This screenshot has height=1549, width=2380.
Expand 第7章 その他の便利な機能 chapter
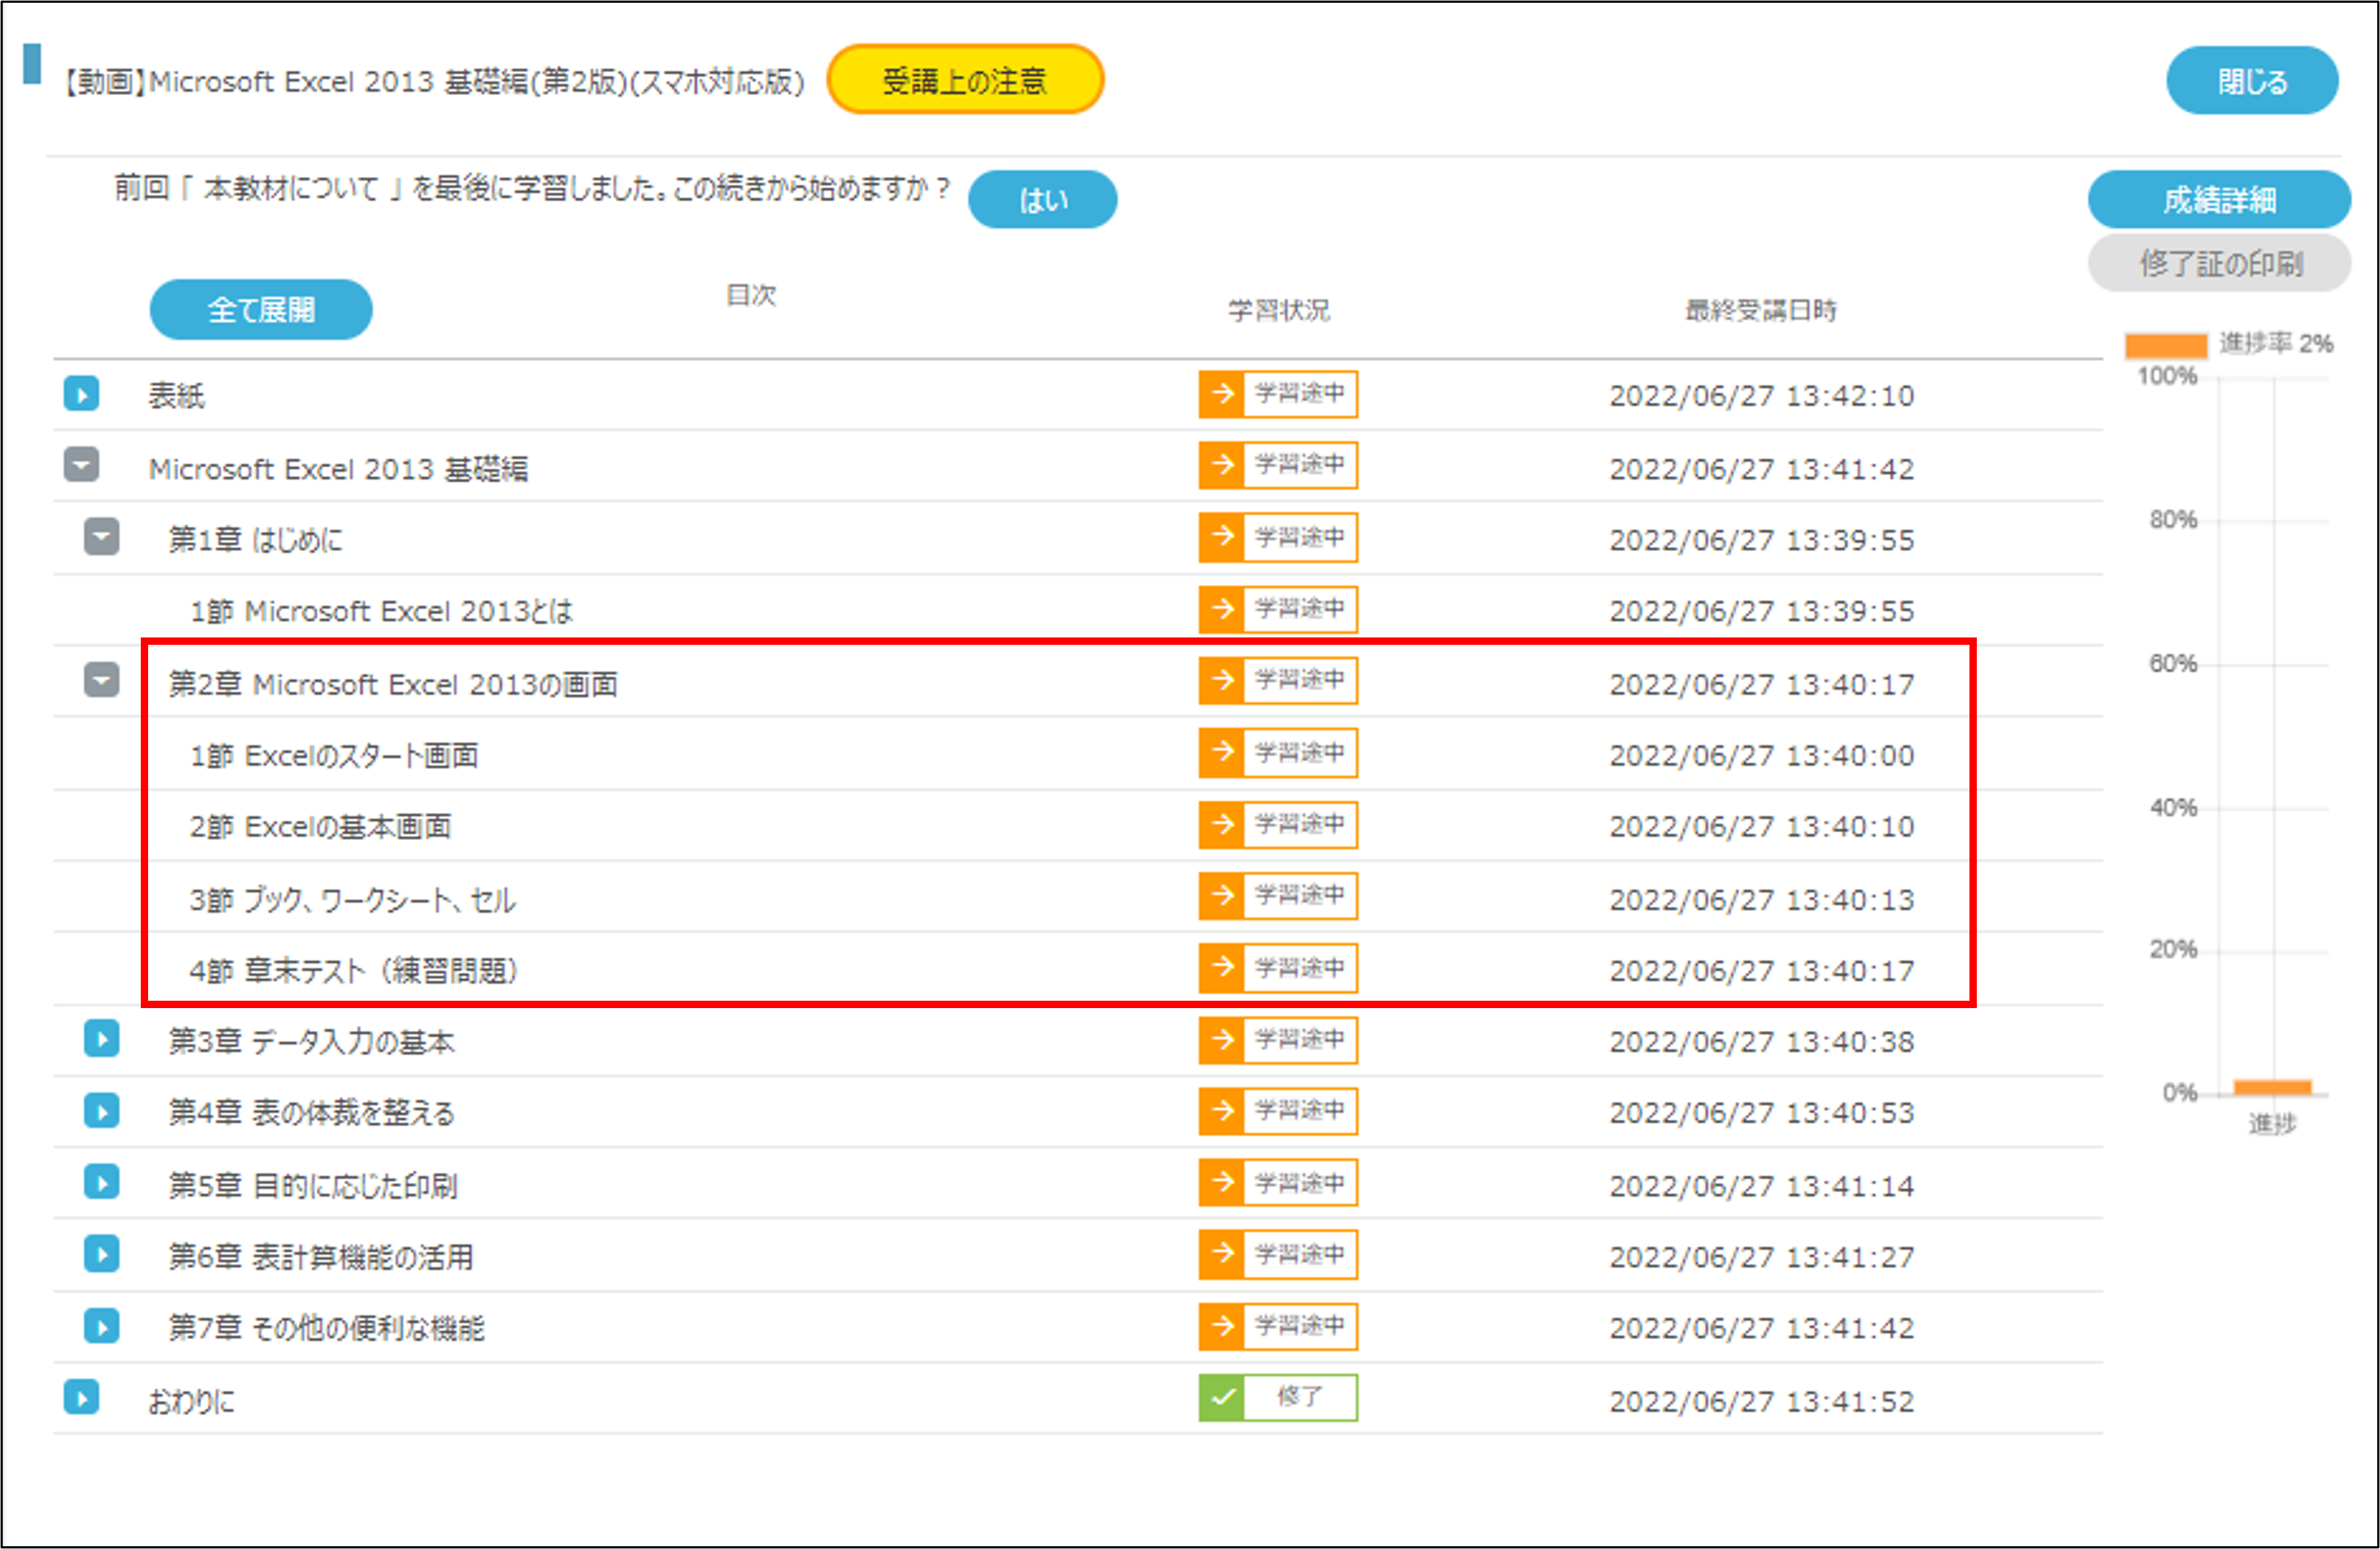click(102, 1327)
